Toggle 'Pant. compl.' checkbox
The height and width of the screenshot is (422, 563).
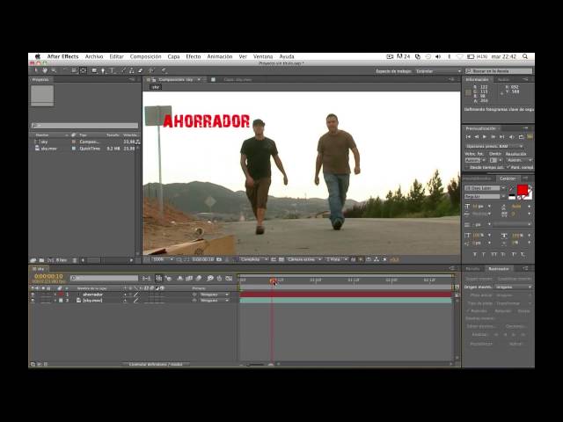pos(508,168)
